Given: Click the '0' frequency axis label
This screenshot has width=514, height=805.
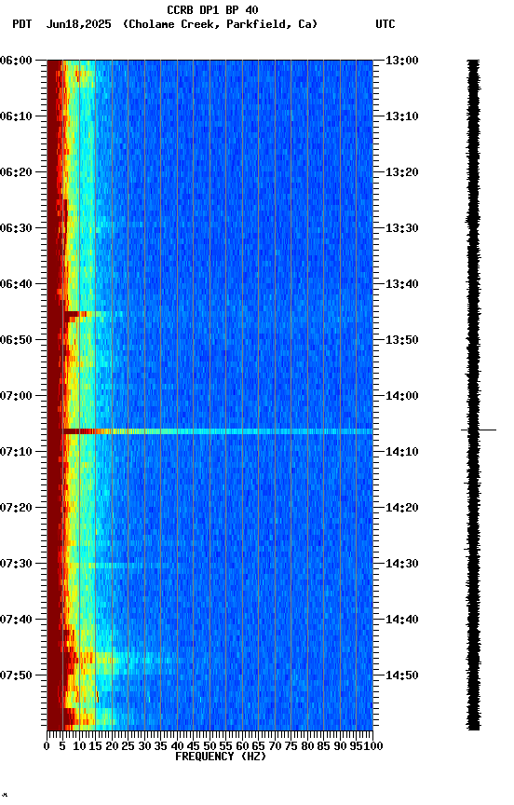Looking at the screenshot, I should point(47,746).
